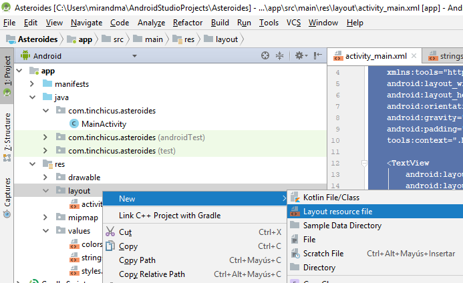463x283 pixels.
Task: Collapse the app module tree node
Action: pyautogui.click(x=19, y=70)
